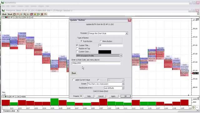
Task: Enable the Position at Top checkbox
Action: [x=77, y=48]
